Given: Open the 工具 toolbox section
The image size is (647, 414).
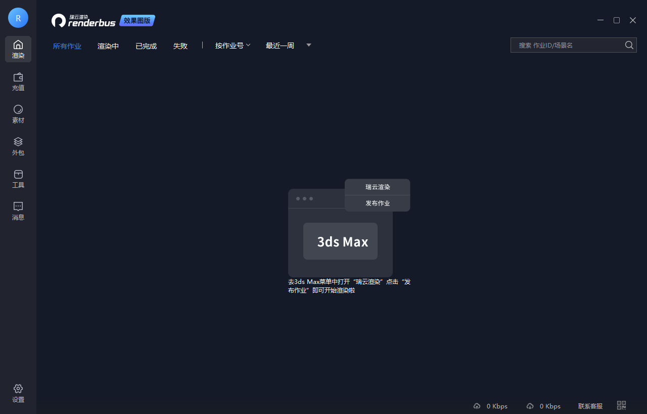Looking at the screenshot, I should [x=18, y=179].
